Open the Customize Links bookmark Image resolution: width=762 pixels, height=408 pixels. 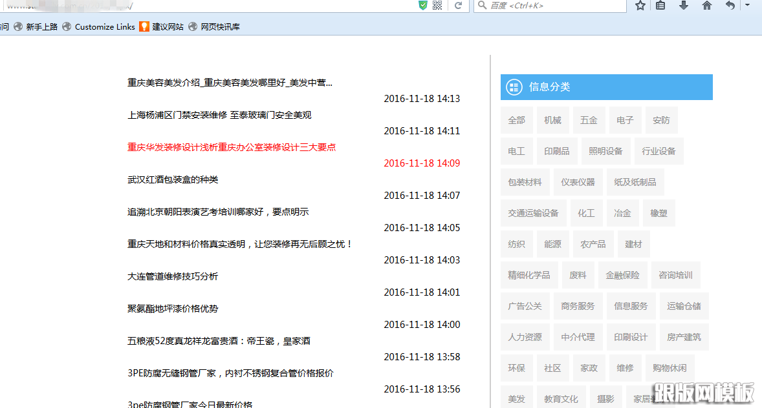pos(98,26)
